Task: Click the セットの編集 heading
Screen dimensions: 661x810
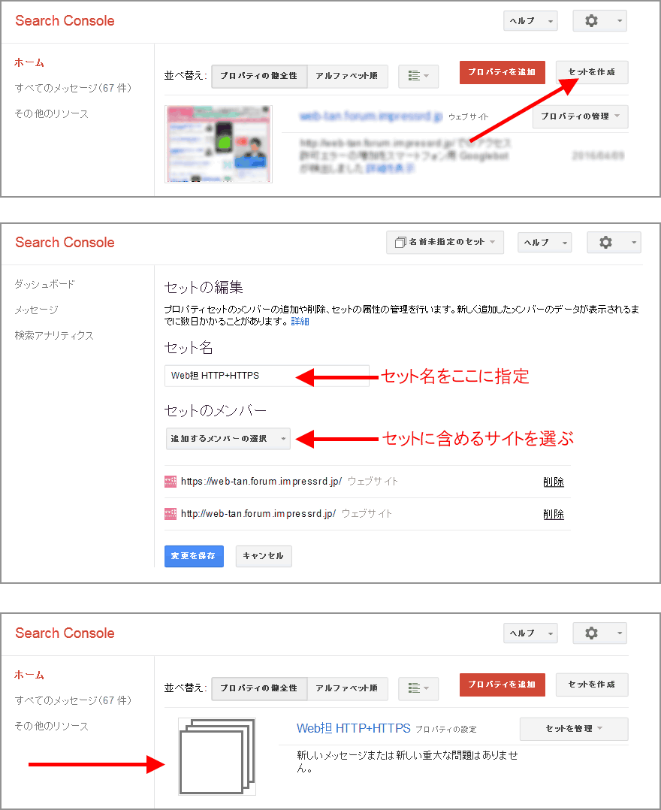Action: (204, 287)
